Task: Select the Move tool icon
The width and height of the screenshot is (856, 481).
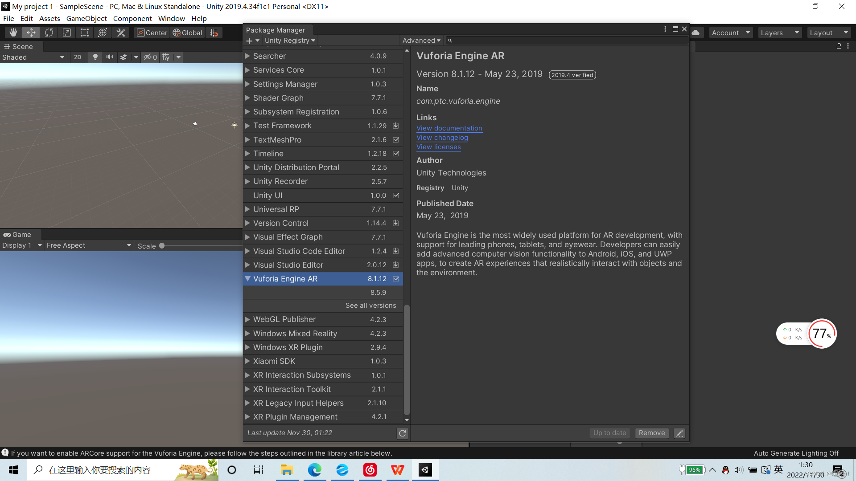Action: point(31,33)
